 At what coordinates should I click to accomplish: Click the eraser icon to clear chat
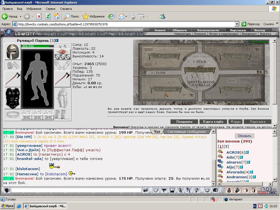pyautogui.click(x=156, y=190)
